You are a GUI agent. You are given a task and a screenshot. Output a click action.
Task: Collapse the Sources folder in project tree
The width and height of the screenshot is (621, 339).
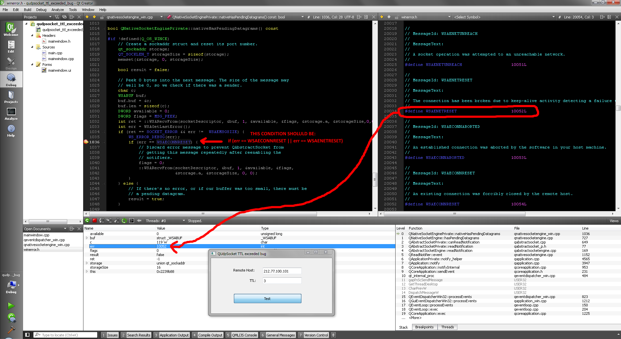[x=32, y=47]
